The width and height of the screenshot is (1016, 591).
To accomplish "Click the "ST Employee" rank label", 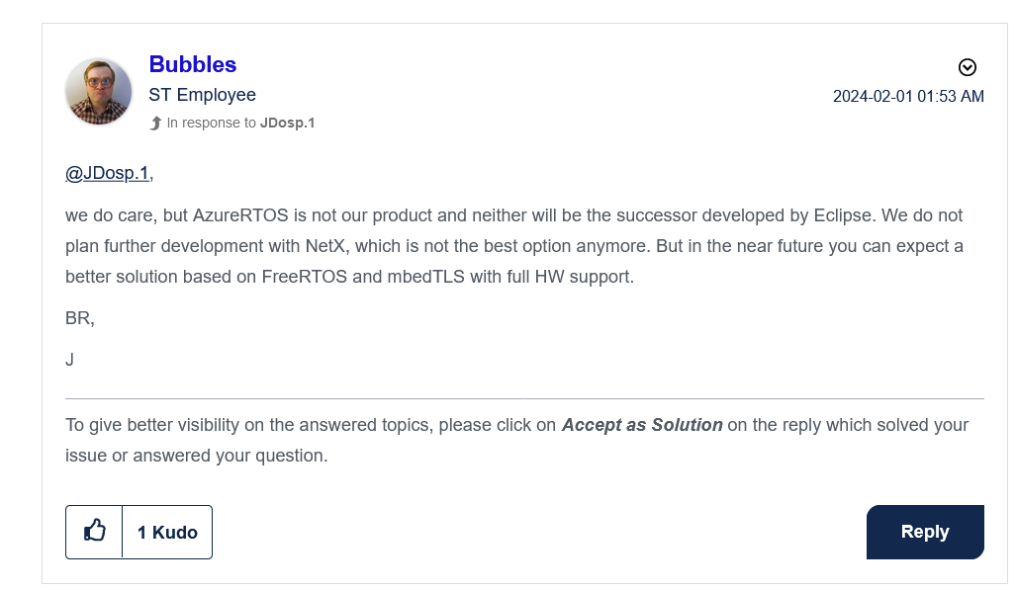I will [x=202, y=95].
